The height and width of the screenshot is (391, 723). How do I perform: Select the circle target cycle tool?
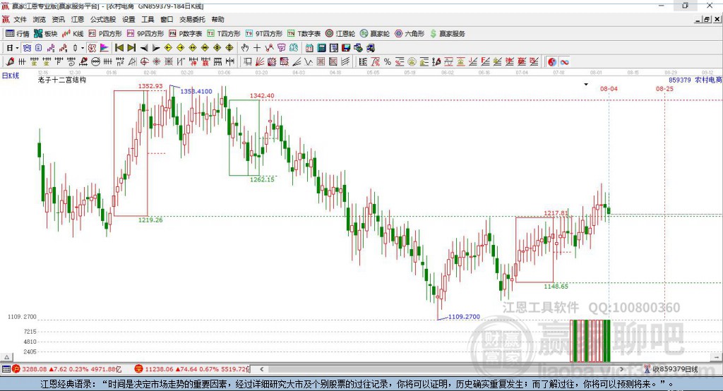pyautogui.click(x=144, y=62)
